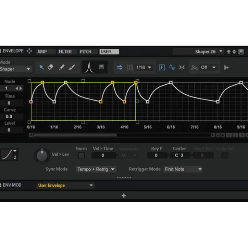This screenshot has height=248, width=248.
Task: Click the 4/16 timeline label
Action: (124, 127)
